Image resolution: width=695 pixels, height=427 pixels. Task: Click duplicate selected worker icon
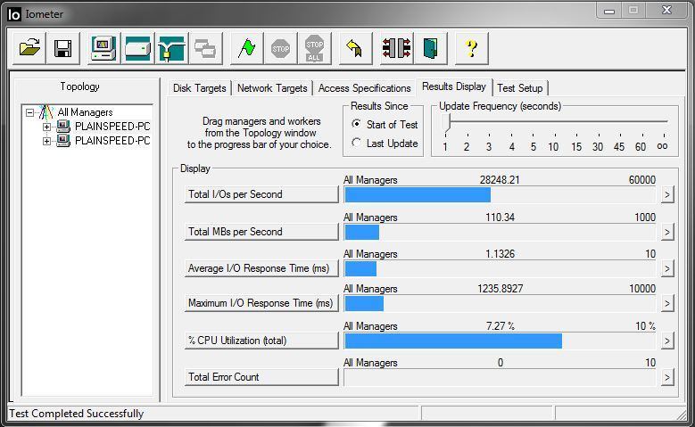click(x=205, y=48)
